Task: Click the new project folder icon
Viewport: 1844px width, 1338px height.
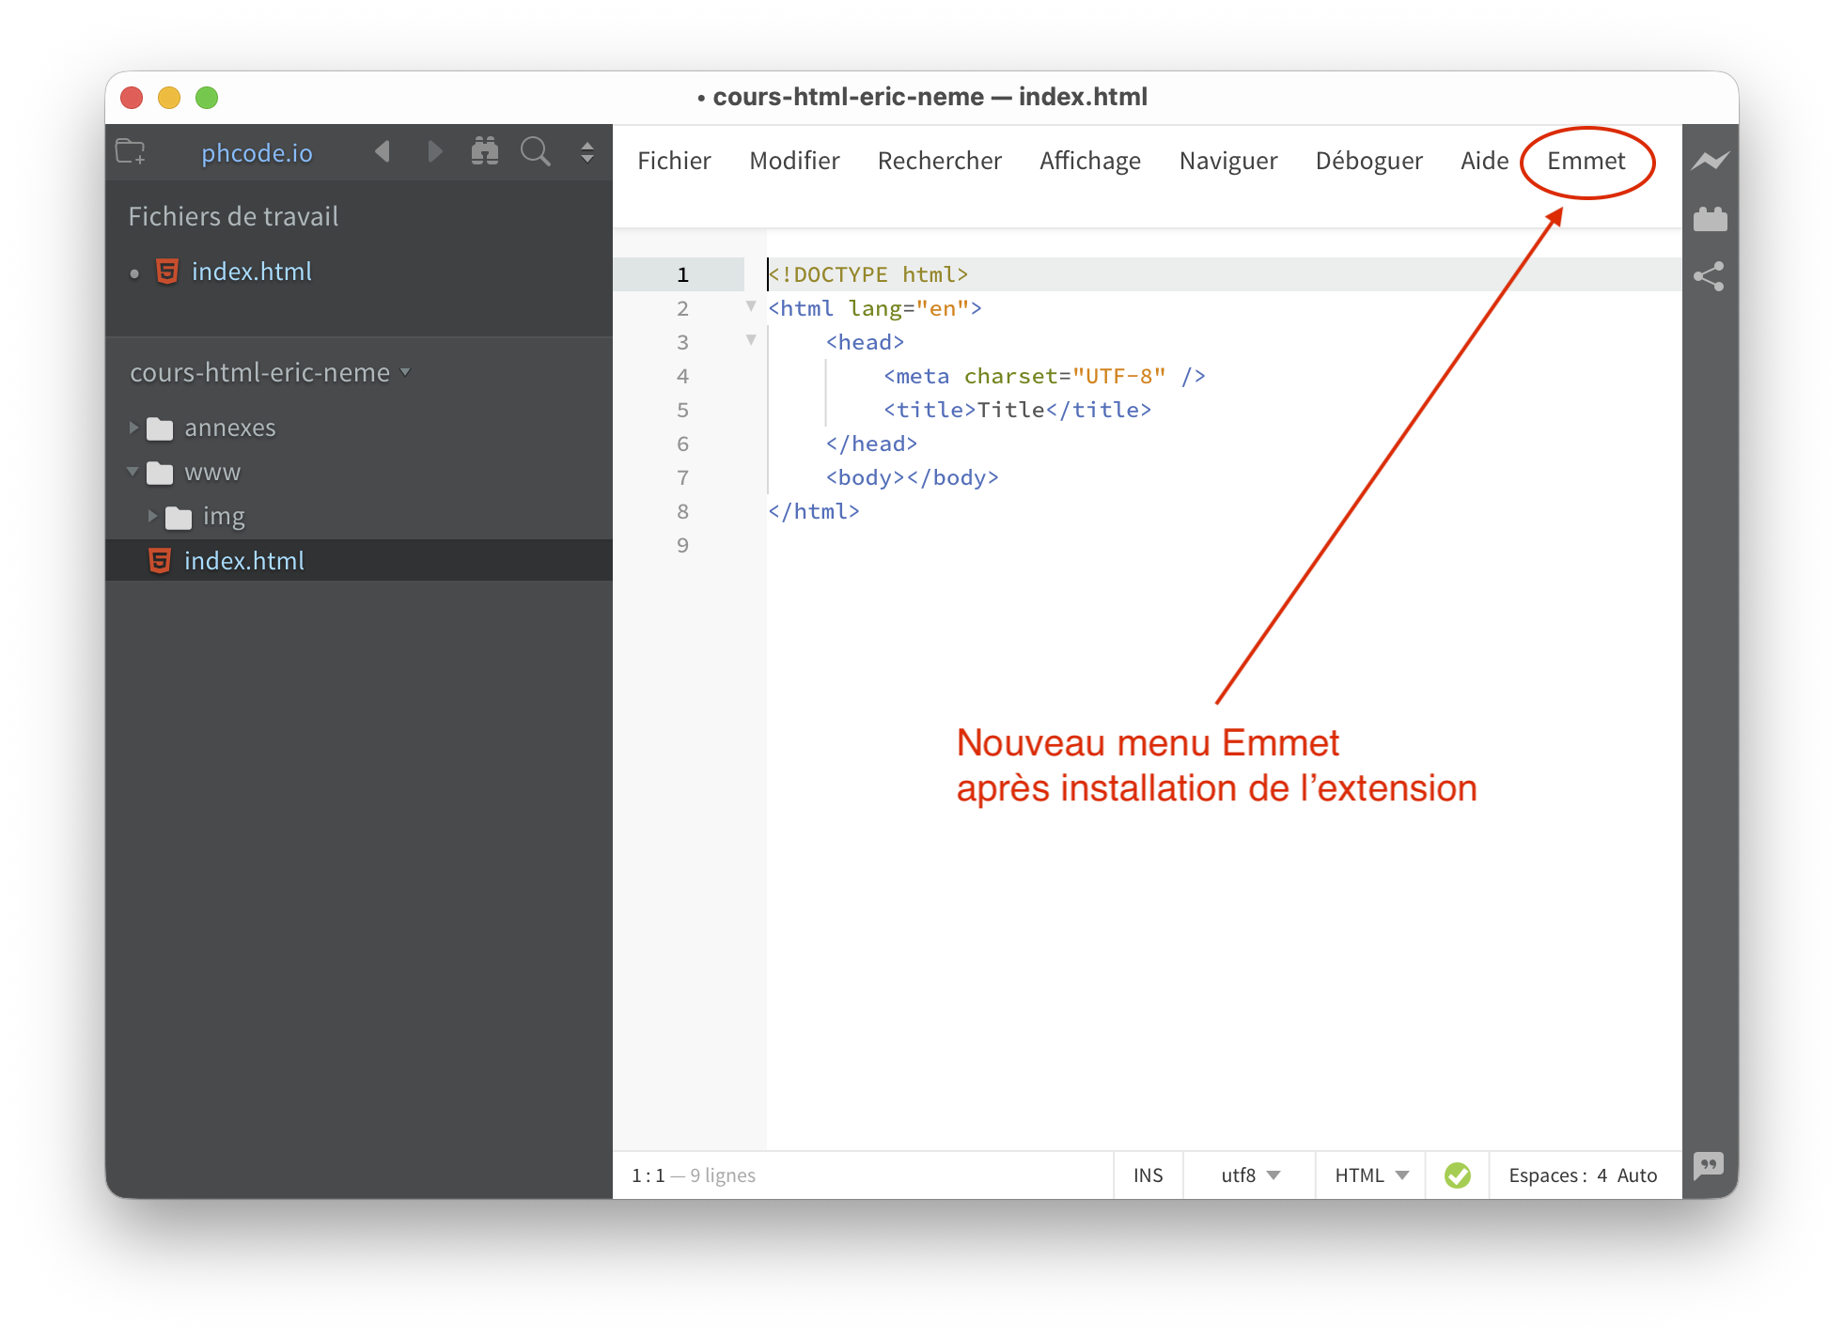Action: pos(132,151)
